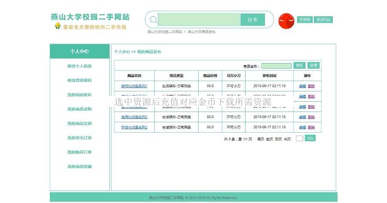
Task: Click the 商品类型 column header
Action: [176, 76]
